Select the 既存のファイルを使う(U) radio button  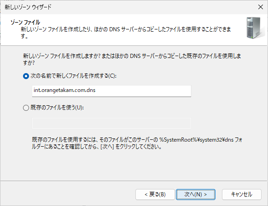(x=26, y=108)
